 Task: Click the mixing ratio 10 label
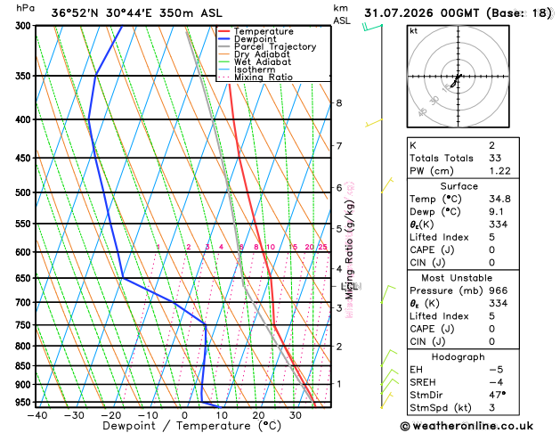(271, 247)
